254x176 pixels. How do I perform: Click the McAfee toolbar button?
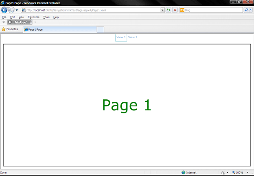click(x=20, y=22)
